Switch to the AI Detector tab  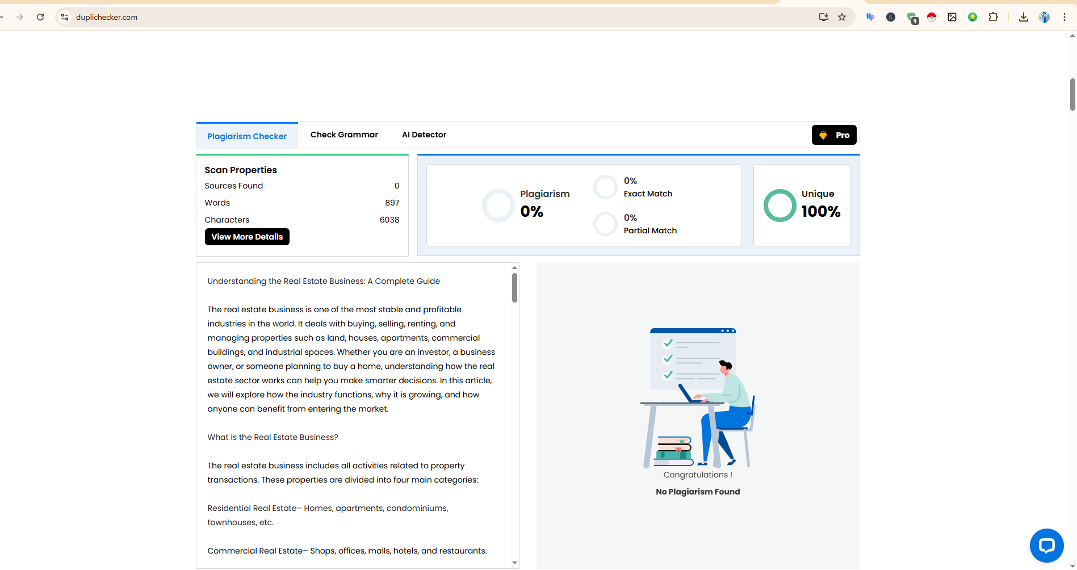(424, 135)
